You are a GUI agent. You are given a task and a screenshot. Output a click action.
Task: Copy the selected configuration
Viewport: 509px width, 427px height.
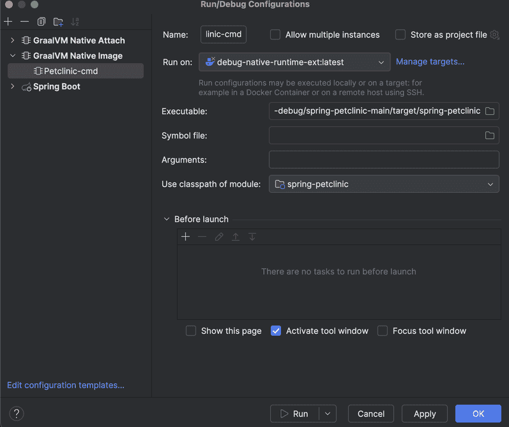pyautogui.click(x=42, y=22)
